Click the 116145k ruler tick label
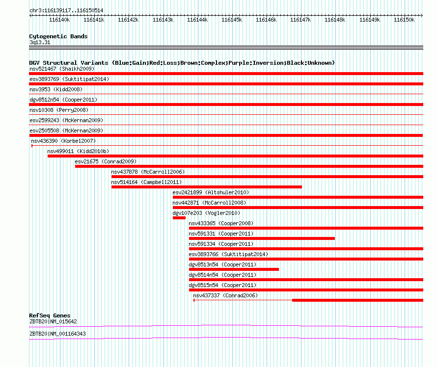This screenshot has height=367, width=437. click(232, 20)
